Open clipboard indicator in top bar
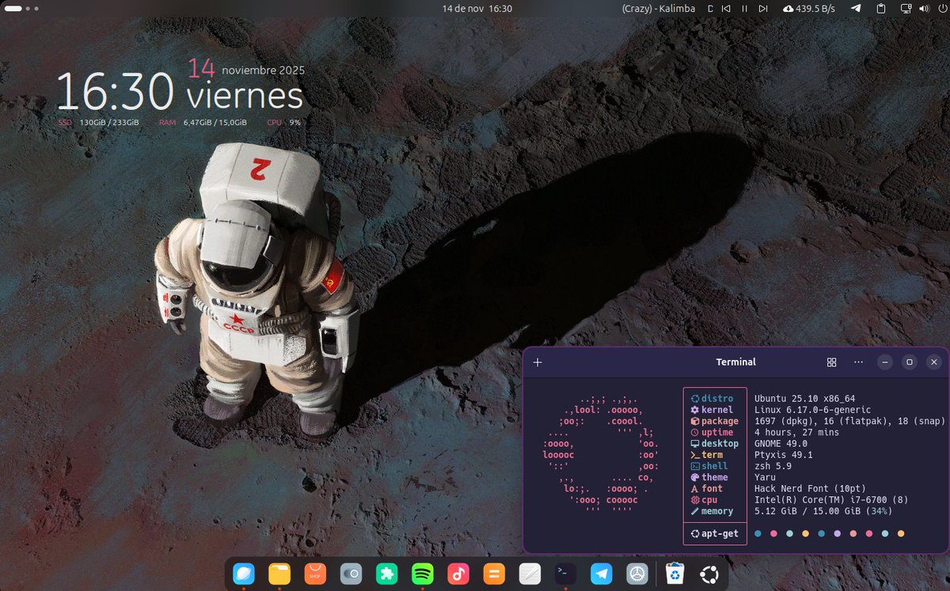The image size is (950, 591). point(881,9)
